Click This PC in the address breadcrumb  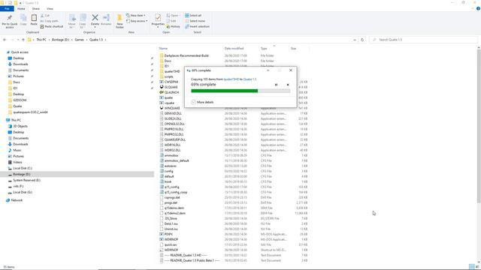(41, 40)
